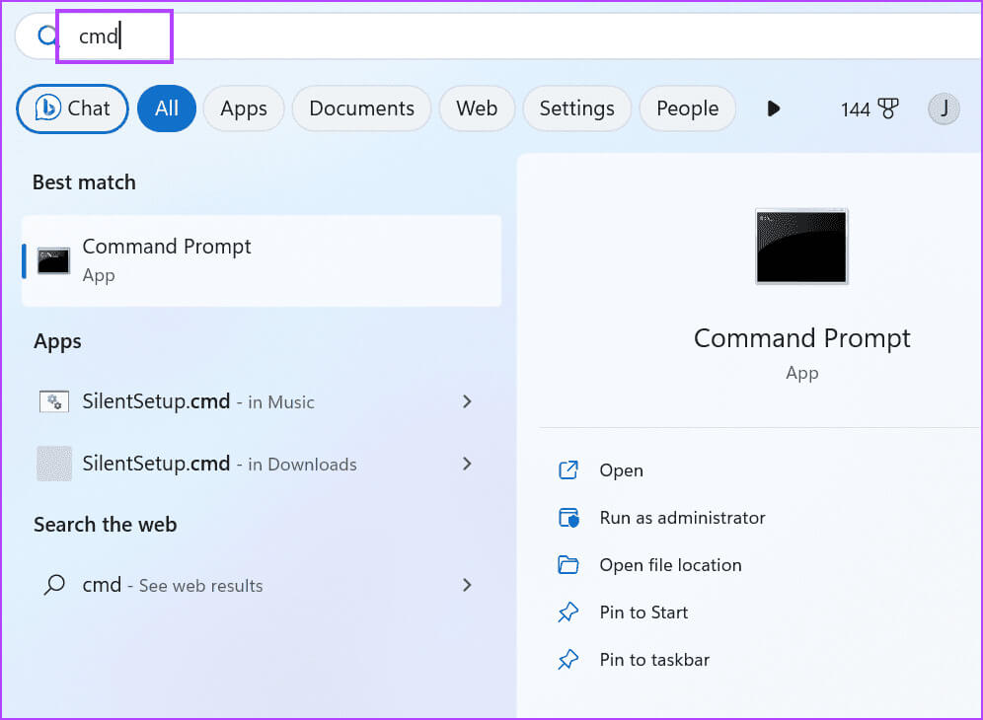
Task: Expand SilentSetup.cmd in Music chevron
Action: coord(467,401)
